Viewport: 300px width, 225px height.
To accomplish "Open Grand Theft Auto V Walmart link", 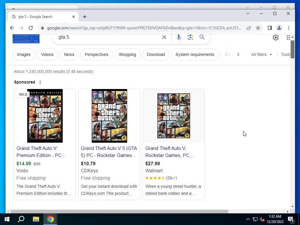I will coord(170,152).
